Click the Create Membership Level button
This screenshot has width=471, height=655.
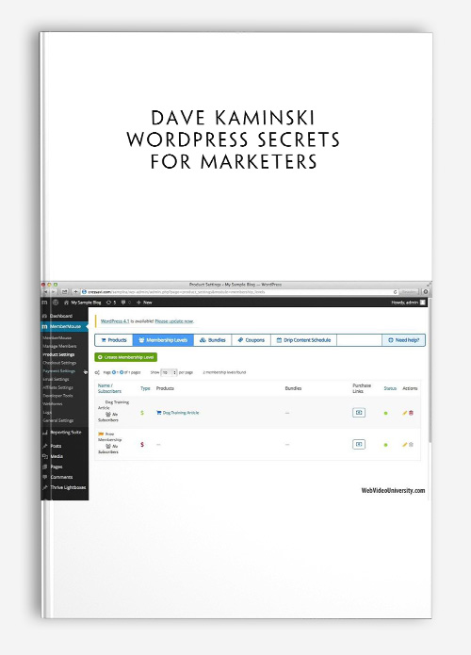tap(125, 357)
